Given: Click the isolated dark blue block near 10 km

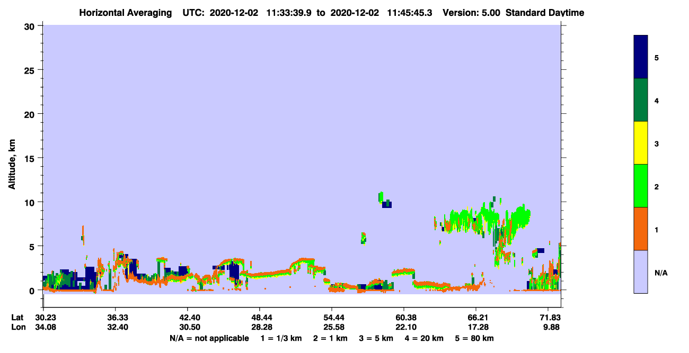Looking at the screenshot, I should point(387,205).
